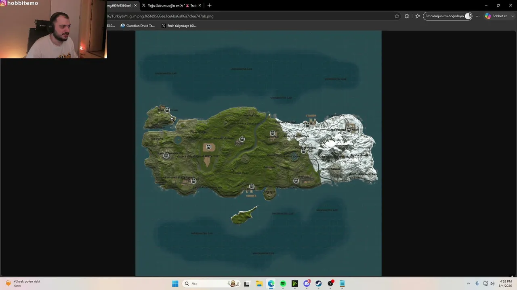Close the Yağız Sabuncuoğlu on X tab

point(200,6)
